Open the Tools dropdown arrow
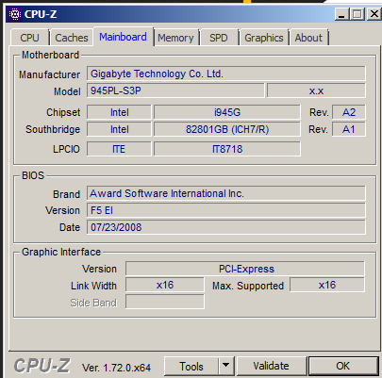 pos(226,366)
